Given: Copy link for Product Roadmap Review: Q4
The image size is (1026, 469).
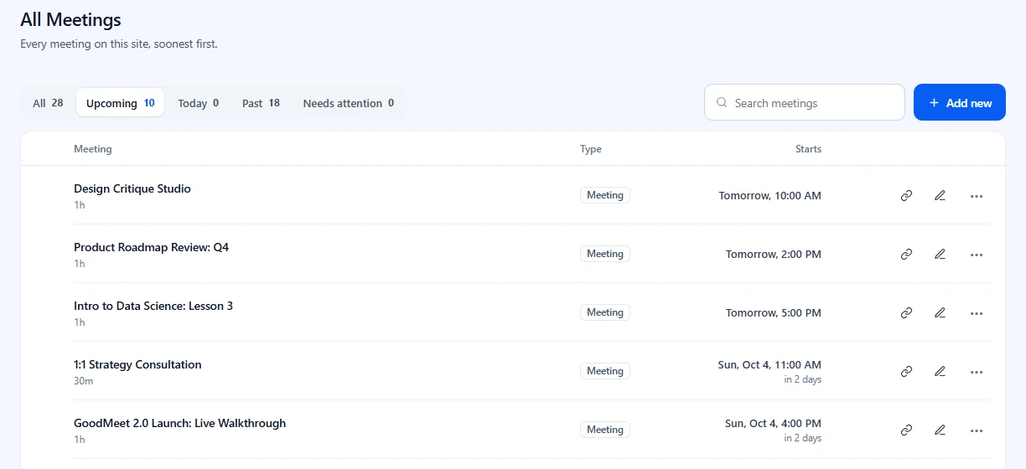Looking at the screenshot, I should coord(906,255).
